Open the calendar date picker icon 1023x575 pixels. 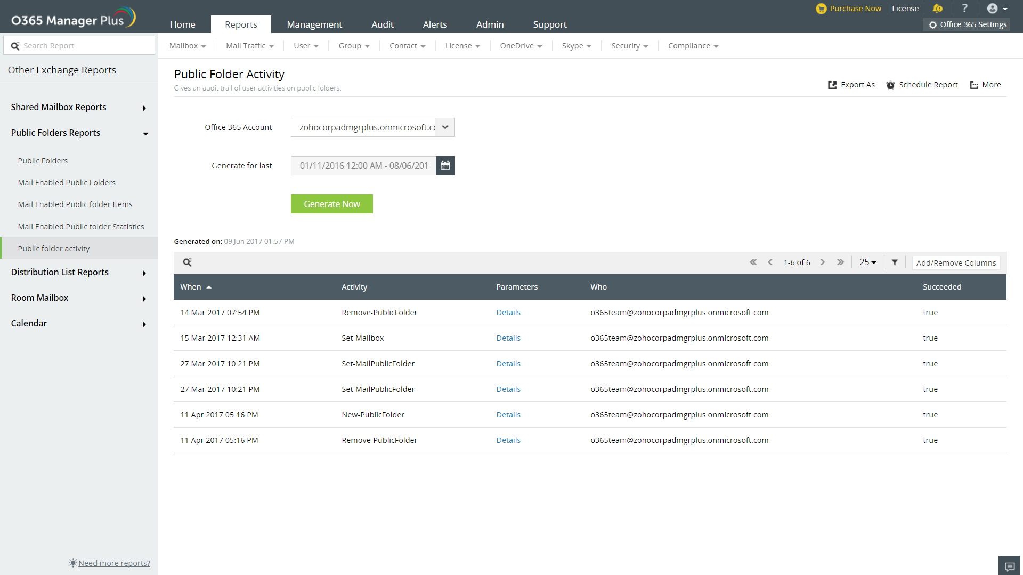coord(445,166)
